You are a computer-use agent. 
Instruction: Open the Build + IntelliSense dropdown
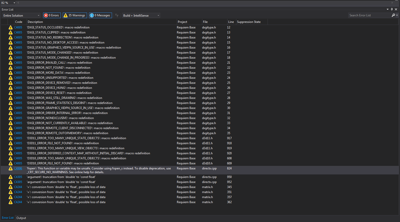[x=141, y=15]
